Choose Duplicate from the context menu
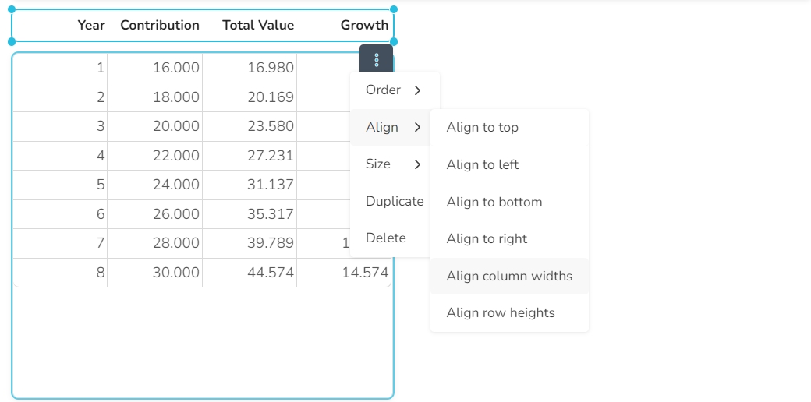The height and width of the screenshot is (402, 811). click(x=394, y=201)
